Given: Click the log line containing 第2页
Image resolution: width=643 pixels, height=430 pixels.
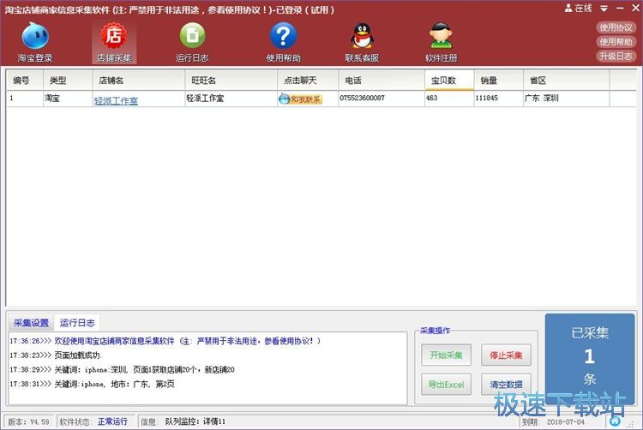Looking at the screenshot, I should coord(92,384).
